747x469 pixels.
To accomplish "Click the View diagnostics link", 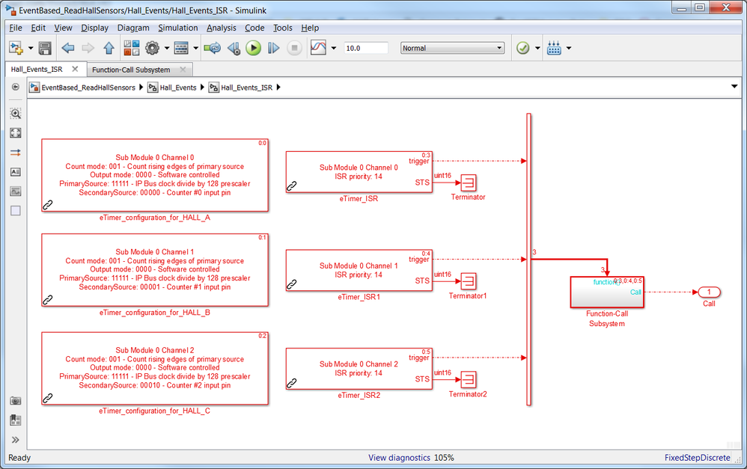I will tap(399, 458).
